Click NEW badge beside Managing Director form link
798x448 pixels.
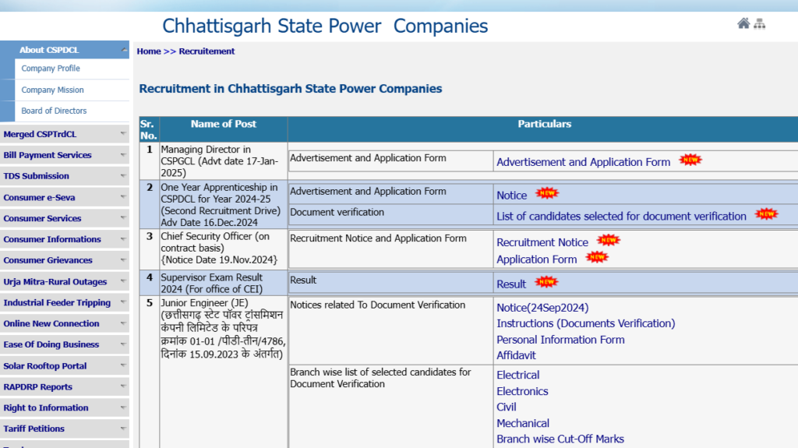coord(690,160)
